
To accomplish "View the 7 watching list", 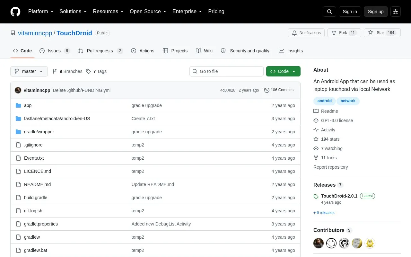I will click(x=328, y=148).
